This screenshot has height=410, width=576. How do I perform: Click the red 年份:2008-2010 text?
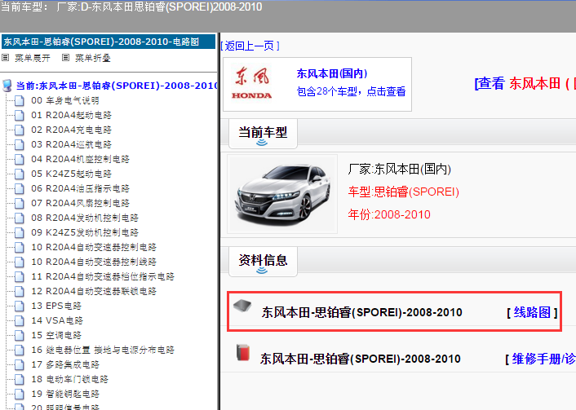pos(389,214)
